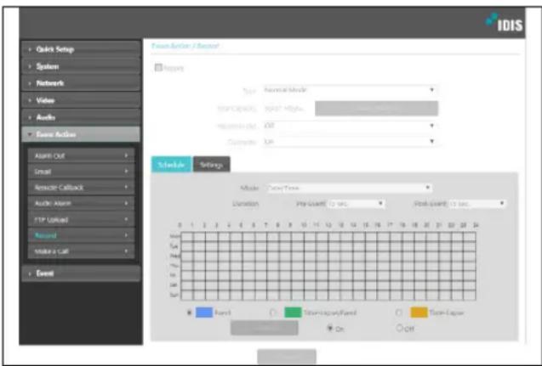Switch to the Schedule tab
Screen dimensions: 542x366
pos(172,165)
